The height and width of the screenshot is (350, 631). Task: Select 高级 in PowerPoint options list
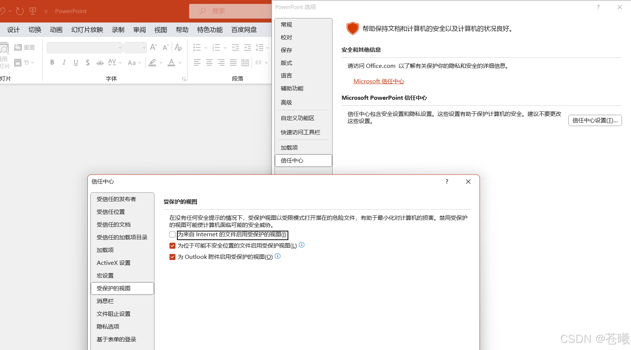(x=303, y=102)
